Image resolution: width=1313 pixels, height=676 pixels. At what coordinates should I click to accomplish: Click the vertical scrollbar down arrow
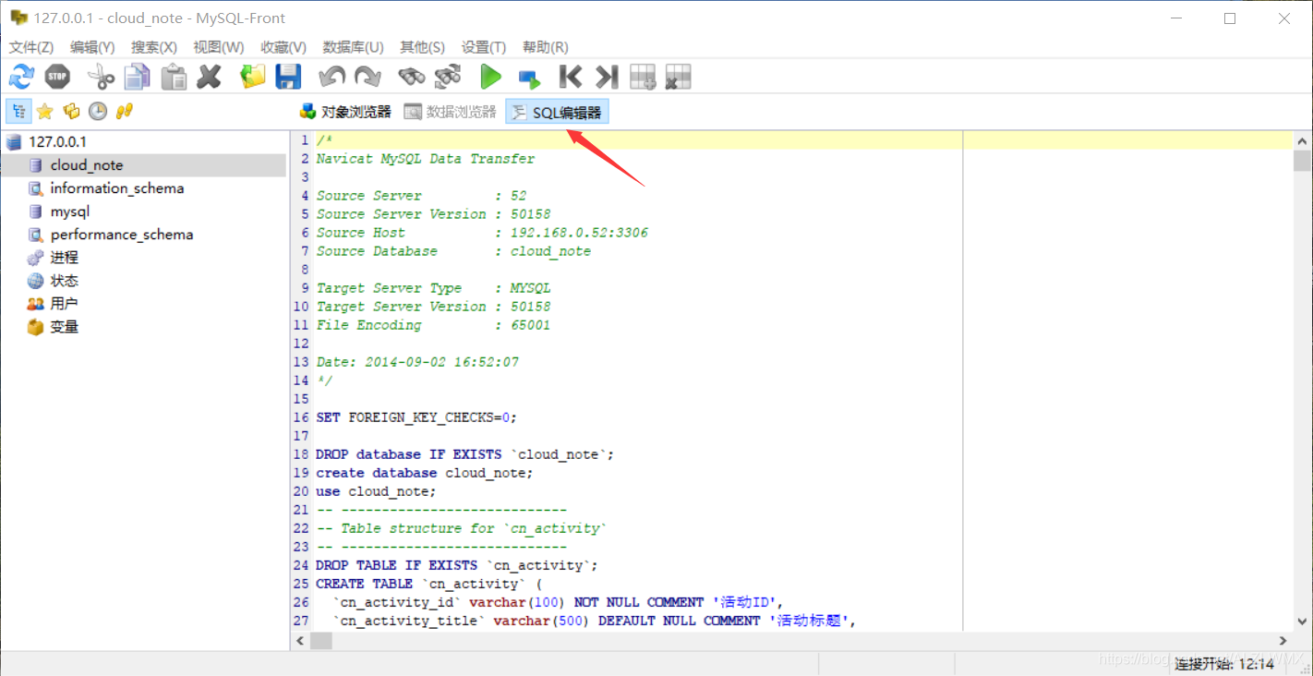pos(1302,622)
